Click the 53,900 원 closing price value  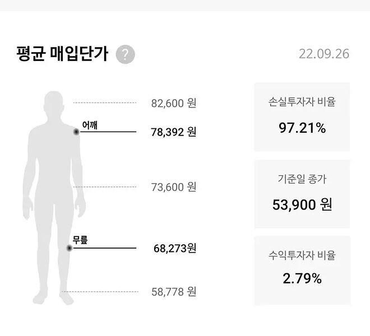(x=302, y=205)
